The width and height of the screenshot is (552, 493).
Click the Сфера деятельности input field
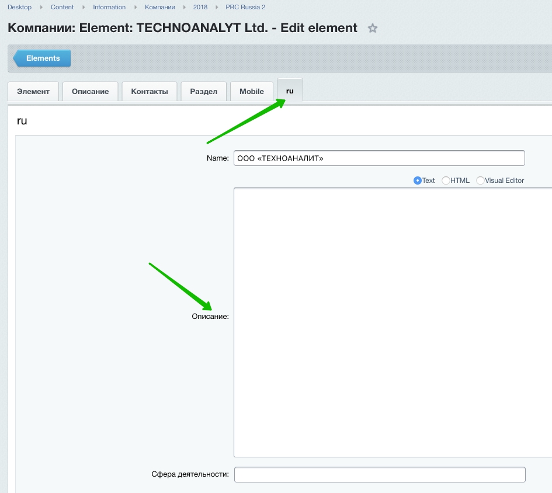click(379, 474)
